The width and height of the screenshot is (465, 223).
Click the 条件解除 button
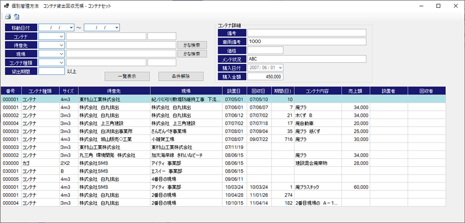point(181,76)
